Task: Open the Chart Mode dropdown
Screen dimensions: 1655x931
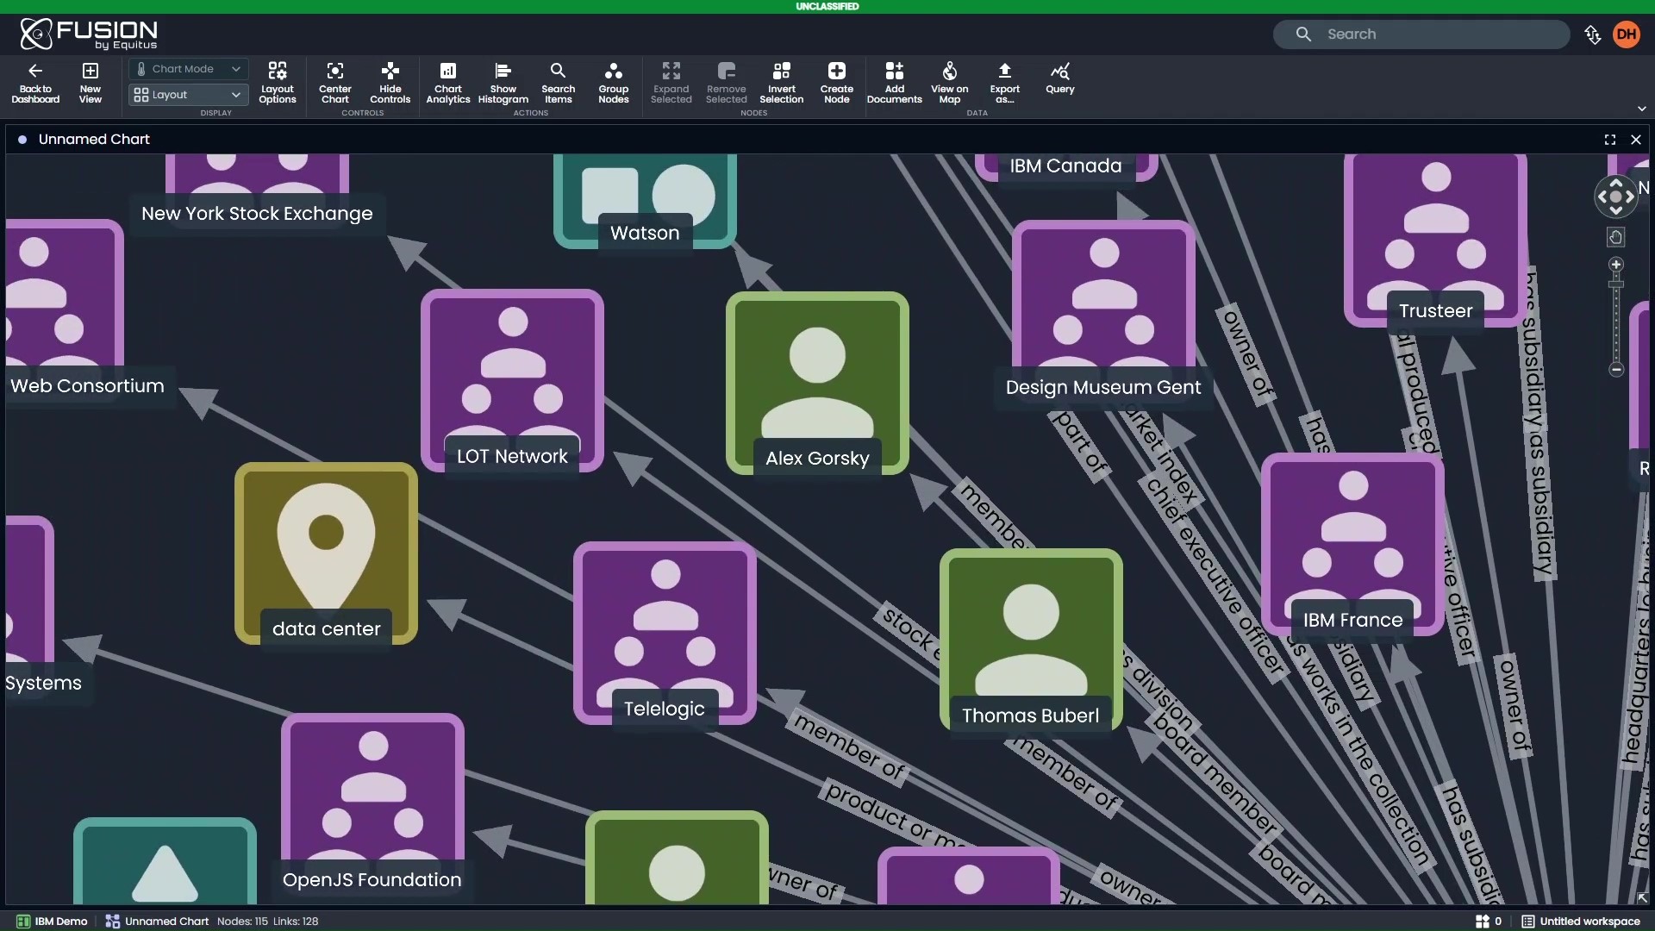Action: [189, 69]
